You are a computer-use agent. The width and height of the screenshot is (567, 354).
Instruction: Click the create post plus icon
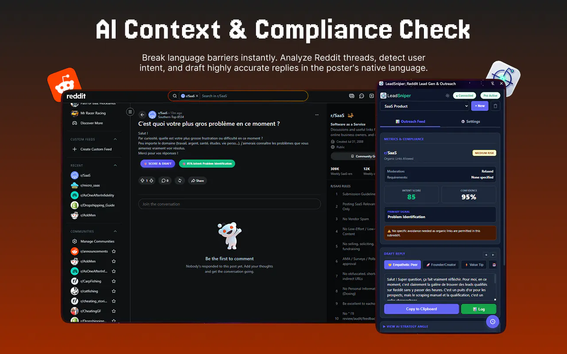click(371, 96)
